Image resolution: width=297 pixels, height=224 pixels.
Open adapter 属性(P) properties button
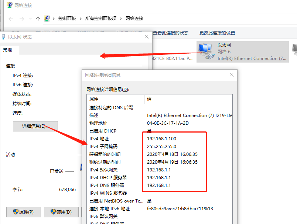coord(24,212)
